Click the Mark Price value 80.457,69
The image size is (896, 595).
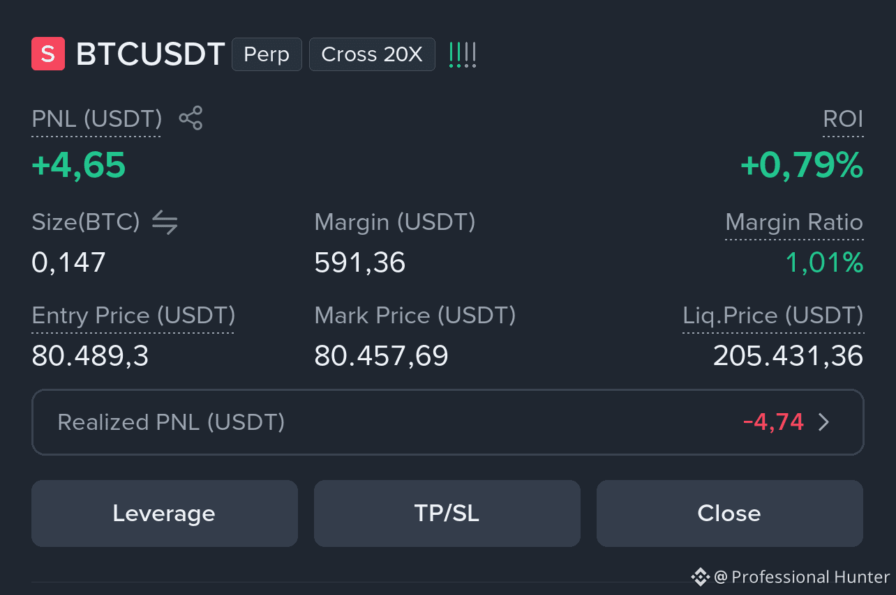pos(381,356)
